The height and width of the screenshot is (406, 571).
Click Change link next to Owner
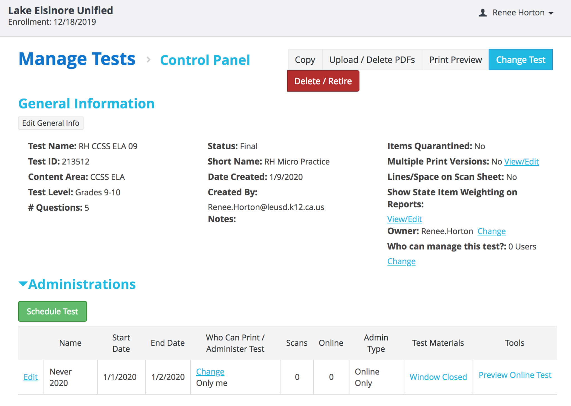491,231
